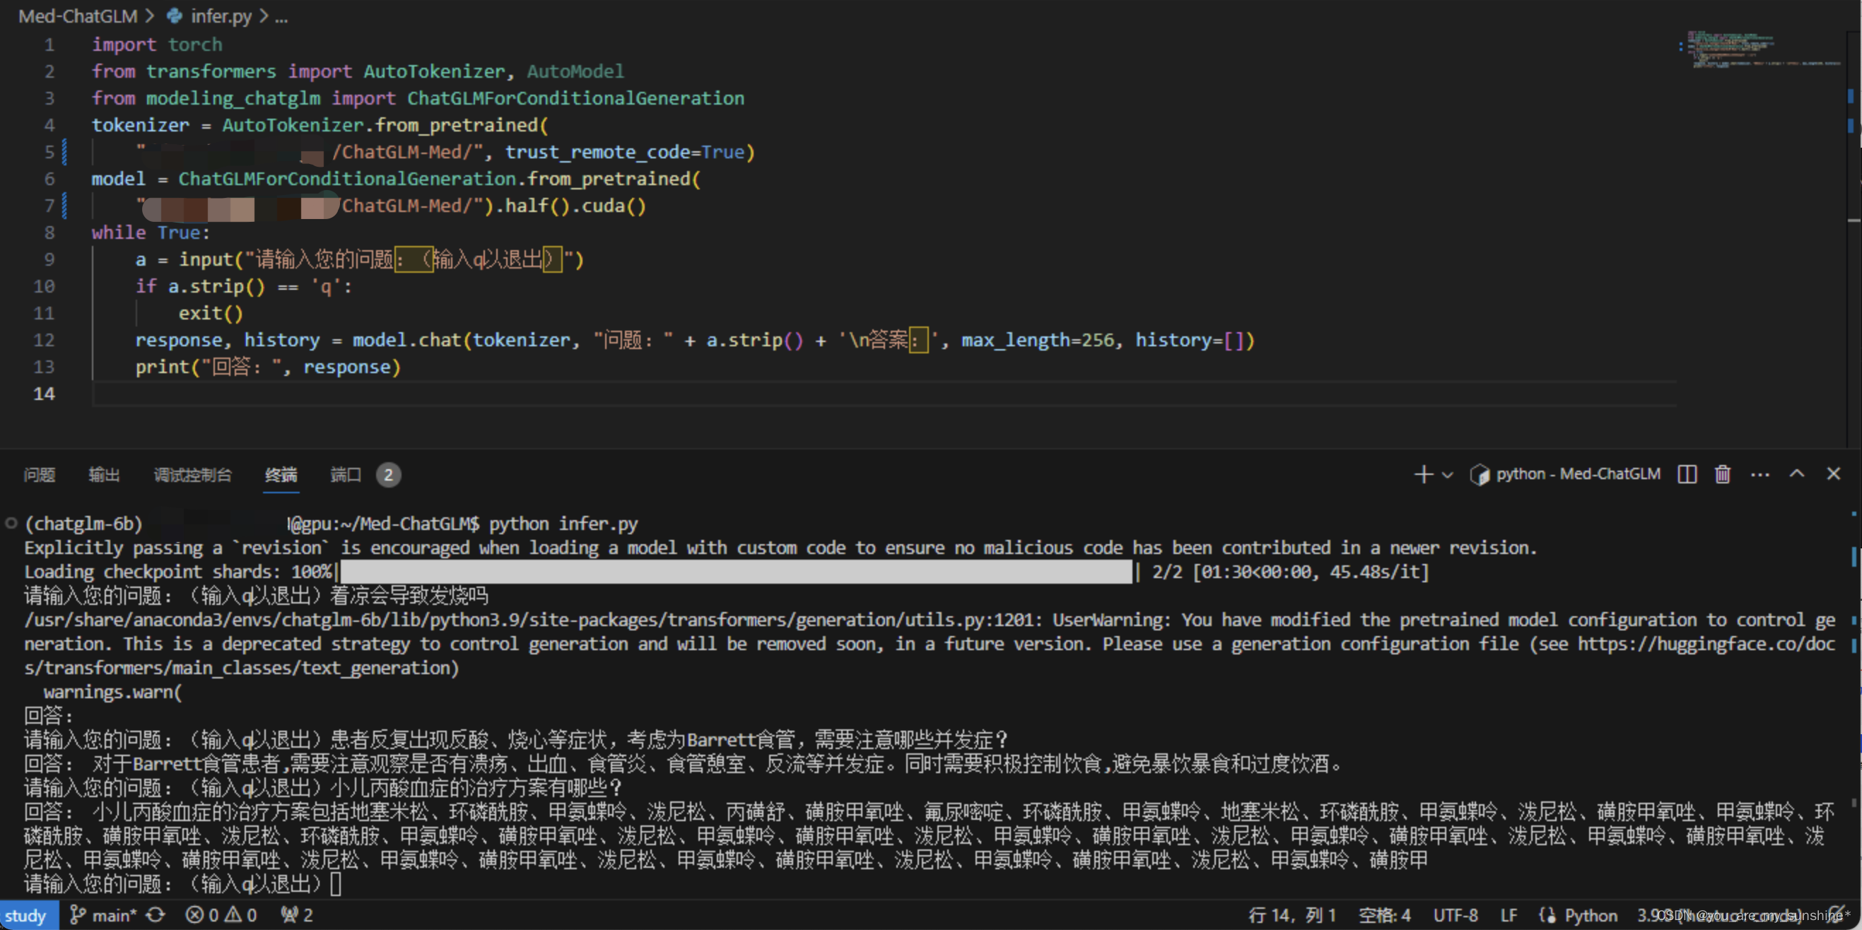Viewport: 1862px width, 930px height.
Task: Click the Loading checkpoint shards progress bar
Action: click(x=736, y=572)
